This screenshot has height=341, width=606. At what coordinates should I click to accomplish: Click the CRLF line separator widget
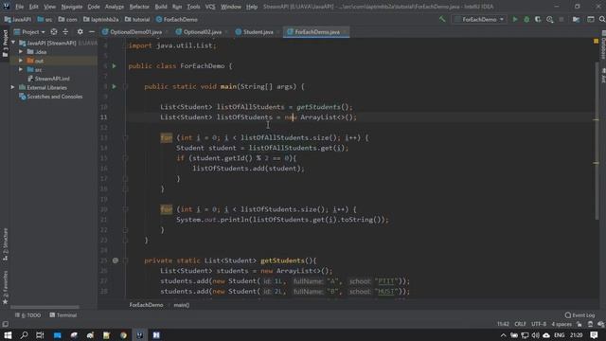pyautogui.click(x=520, y=324)
